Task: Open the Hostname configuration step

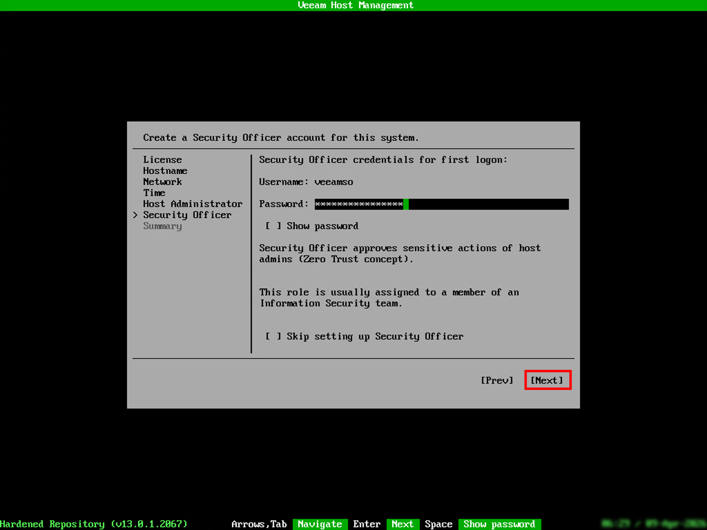Action: 165,171
